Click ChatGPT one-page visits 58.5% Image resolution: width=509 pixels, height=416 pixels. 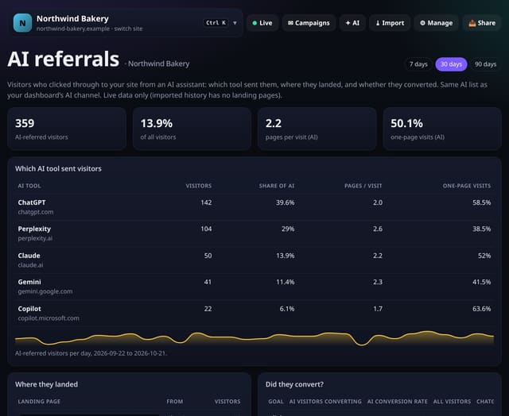click(481, 202)
